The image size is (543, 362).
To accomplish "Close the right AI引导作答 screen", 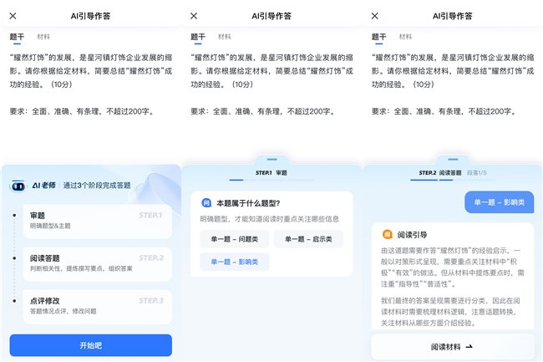I will 375,16.
